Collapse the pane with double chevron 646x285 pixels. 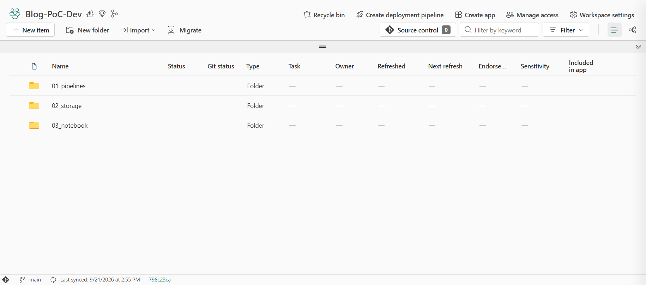pyautogui.click(x=638, y=47)
